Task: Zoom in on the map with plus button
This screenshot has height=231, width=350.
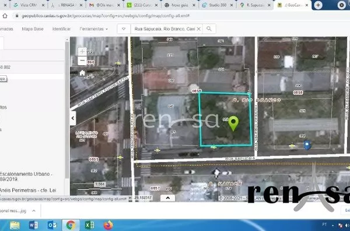Action: [x=82, y=51]
